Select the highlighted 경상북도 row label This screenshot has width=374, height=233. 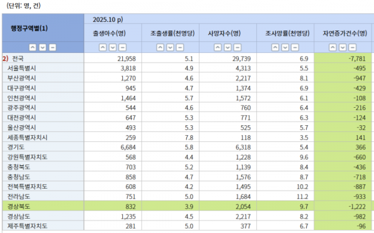19,206
